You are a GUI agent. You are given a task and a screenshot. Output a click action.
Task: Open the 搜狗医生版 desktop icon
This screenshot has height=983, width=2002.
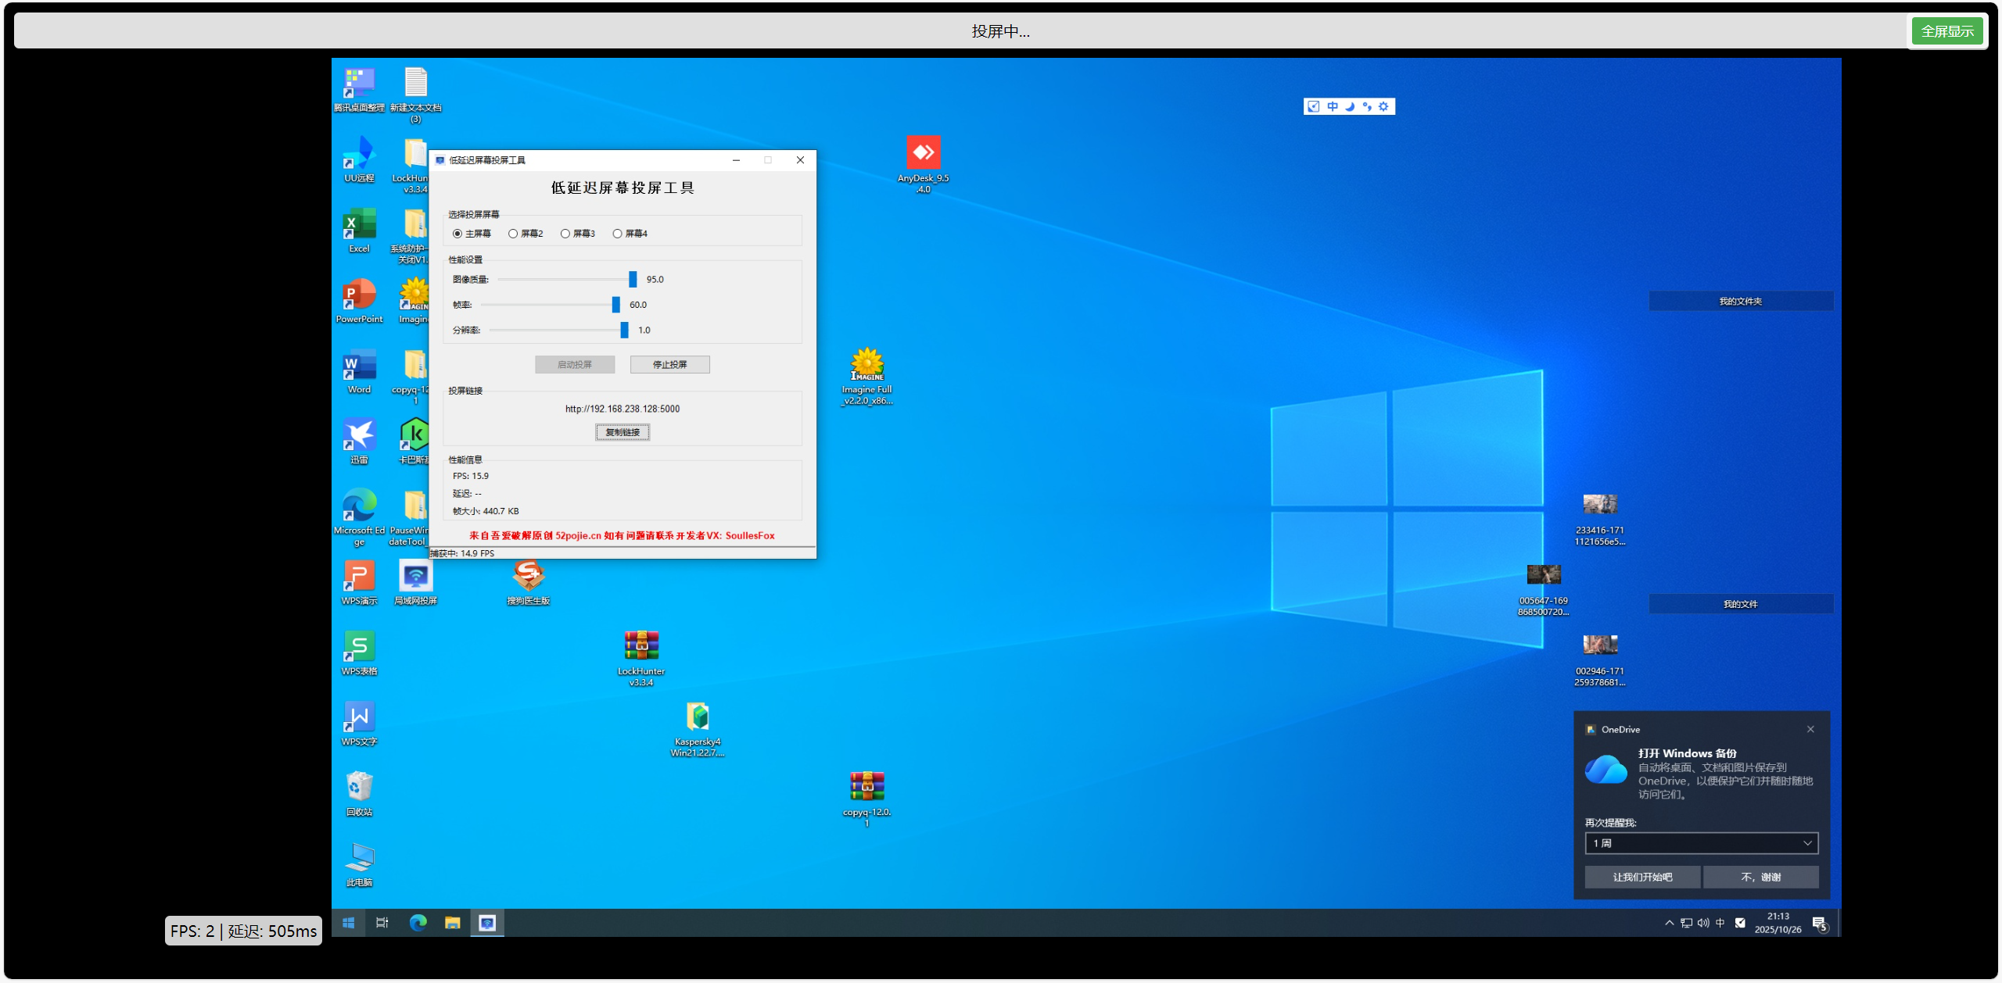pyautogui.click(x=528, y=577)
